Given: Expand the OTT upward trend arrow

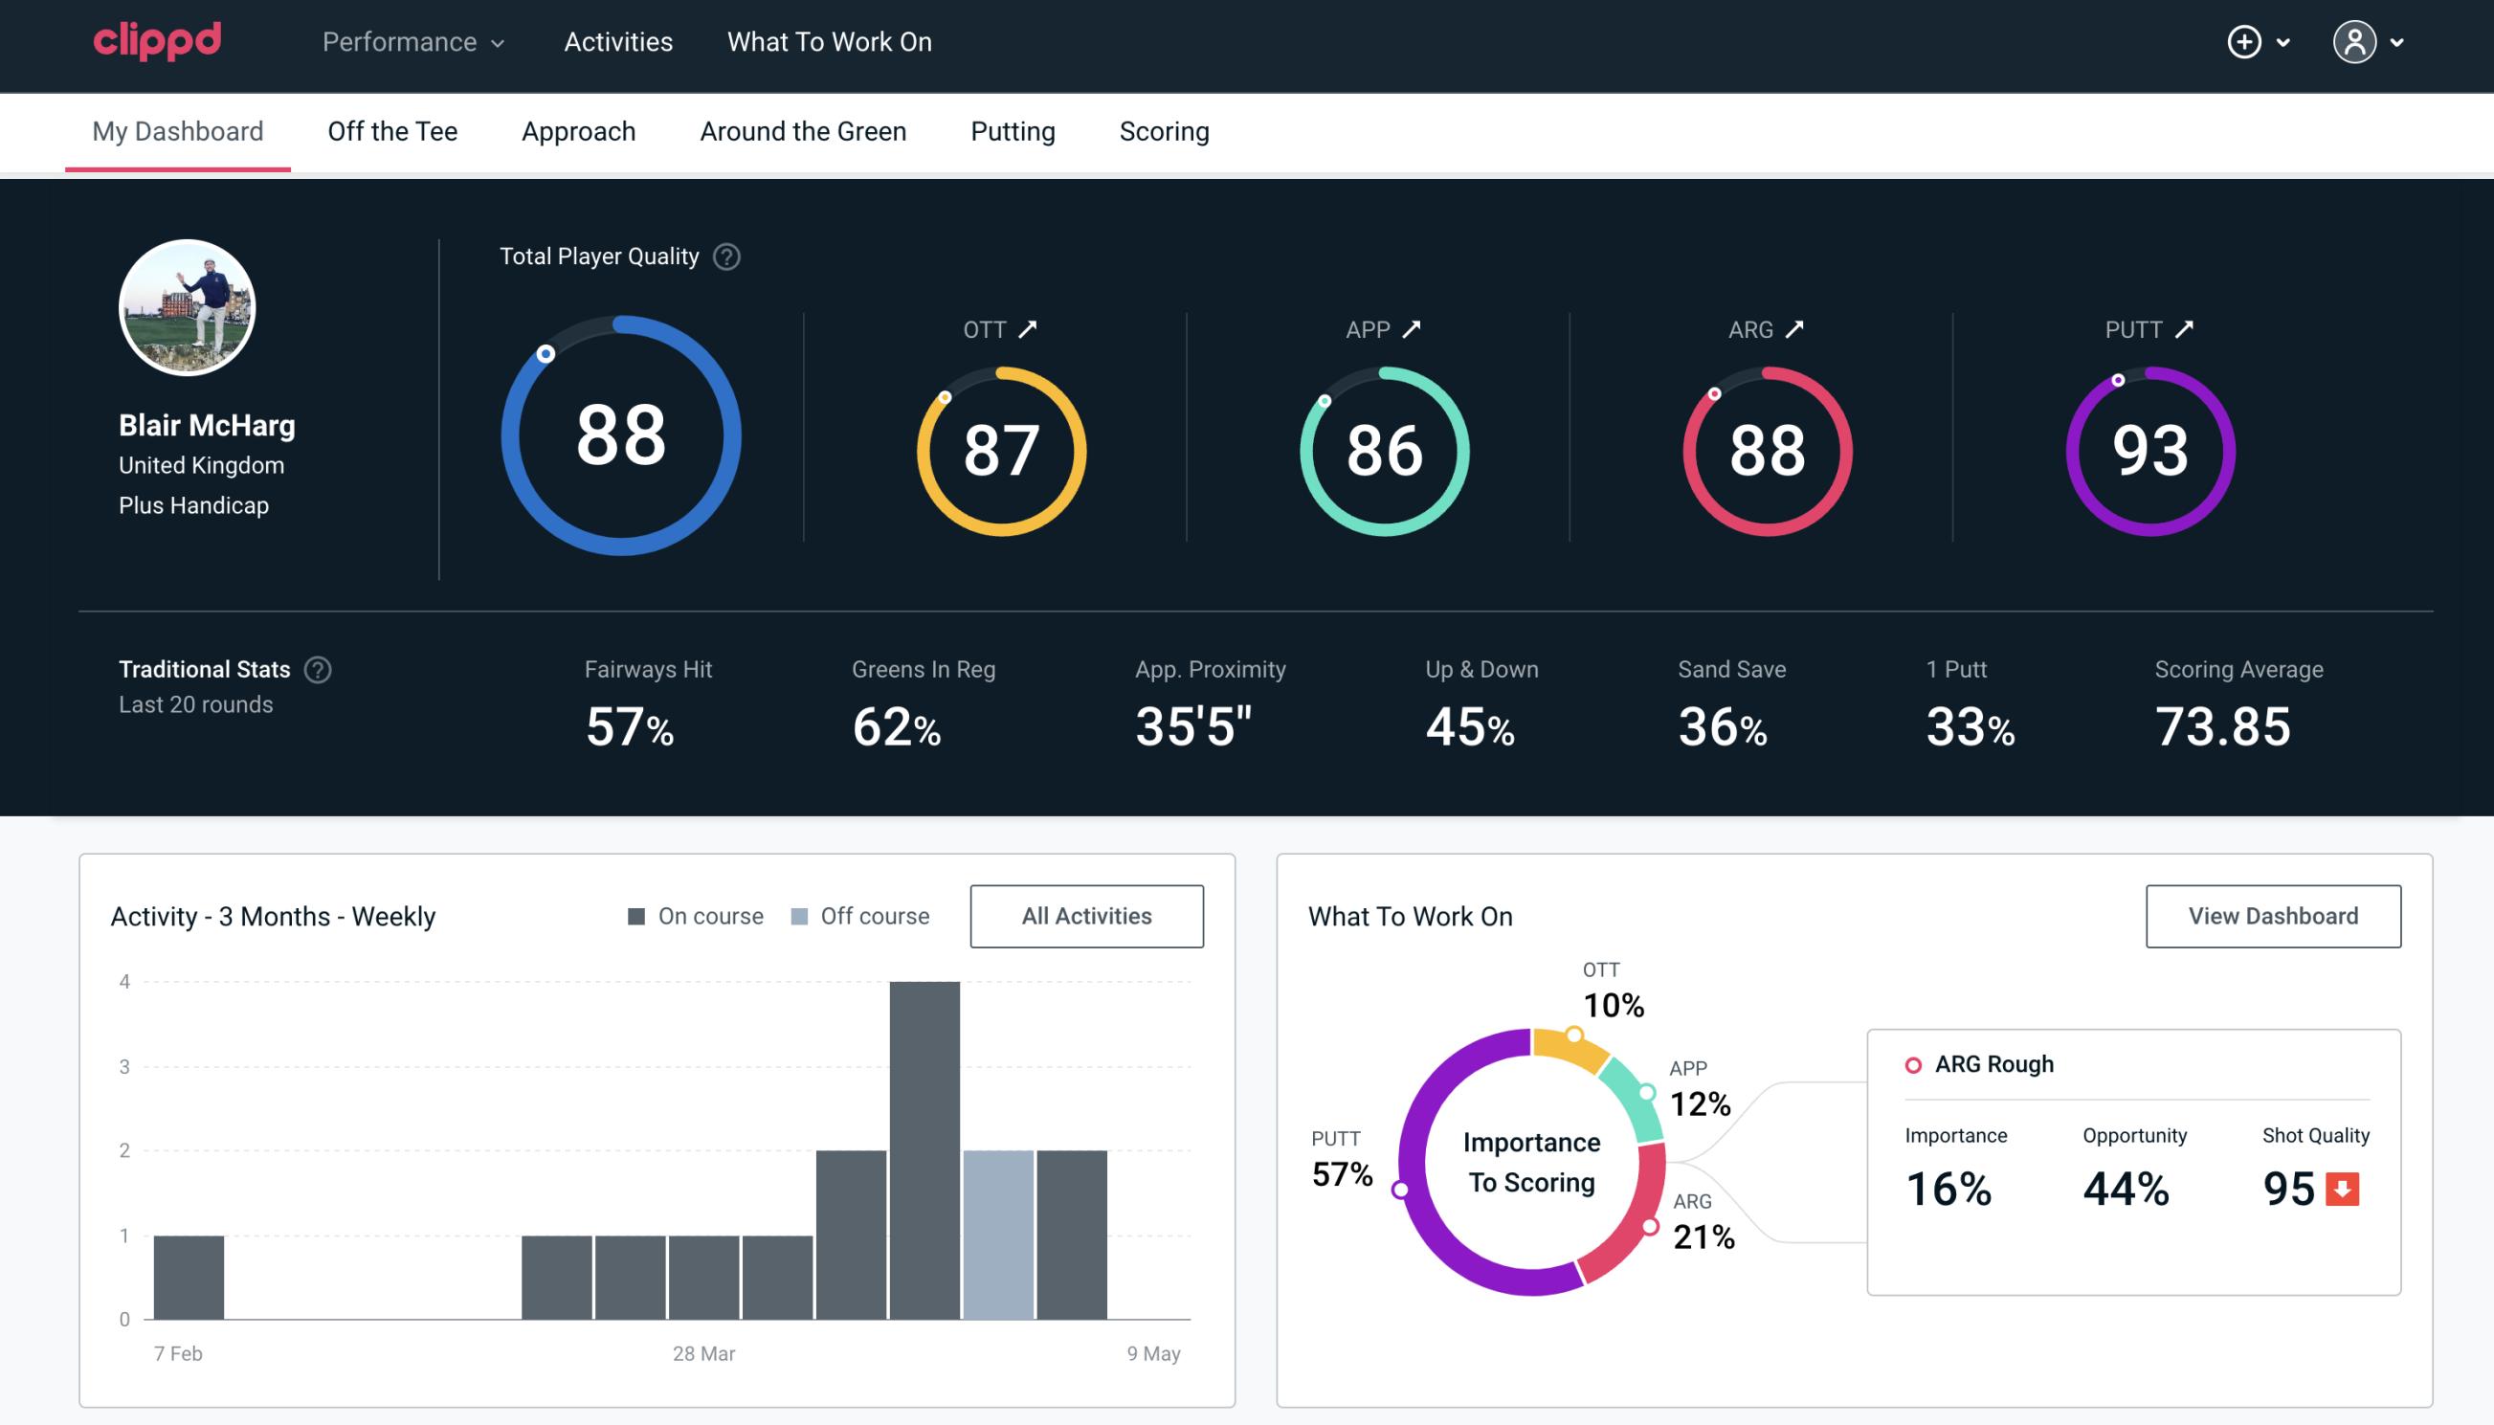Looking at the screenshot, I should (1028, 329).
